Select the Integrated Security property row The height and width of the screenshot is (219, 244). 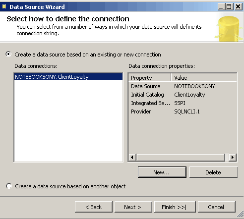click(183, 103)
